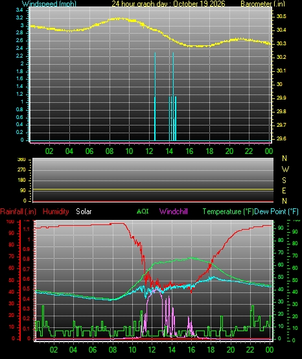Select windspeed scale value 3.2

coord(19,17)
